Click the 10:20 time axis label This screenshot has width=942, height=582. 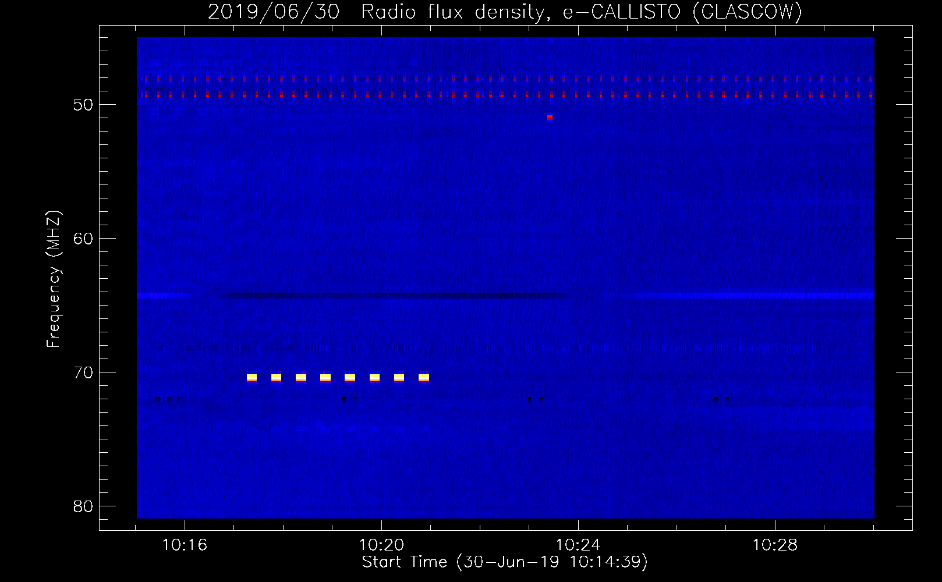click(381, 545)
